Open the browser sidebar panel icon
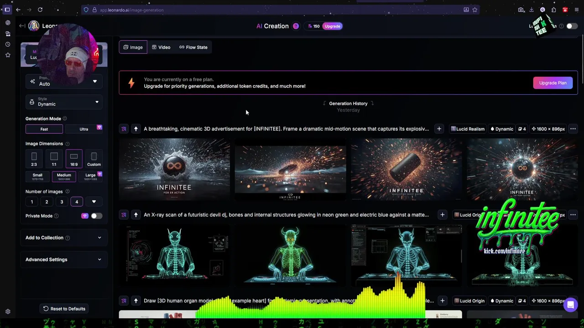The image size is (584, 328). [7, 10]
